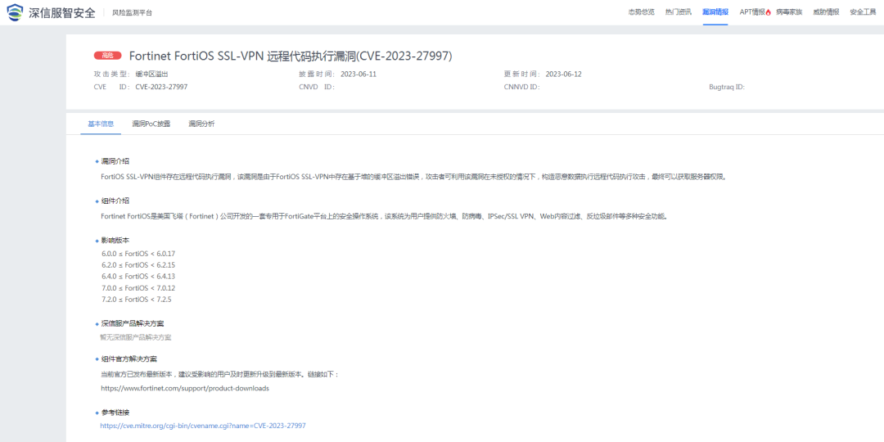Click the 组件官方解决方案 section heading

point(129,359)
